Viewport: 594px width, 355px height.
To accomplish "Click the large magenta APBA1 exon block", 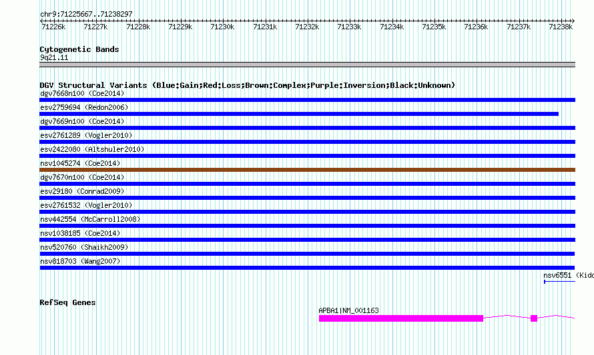I will [x=401, y=318].
